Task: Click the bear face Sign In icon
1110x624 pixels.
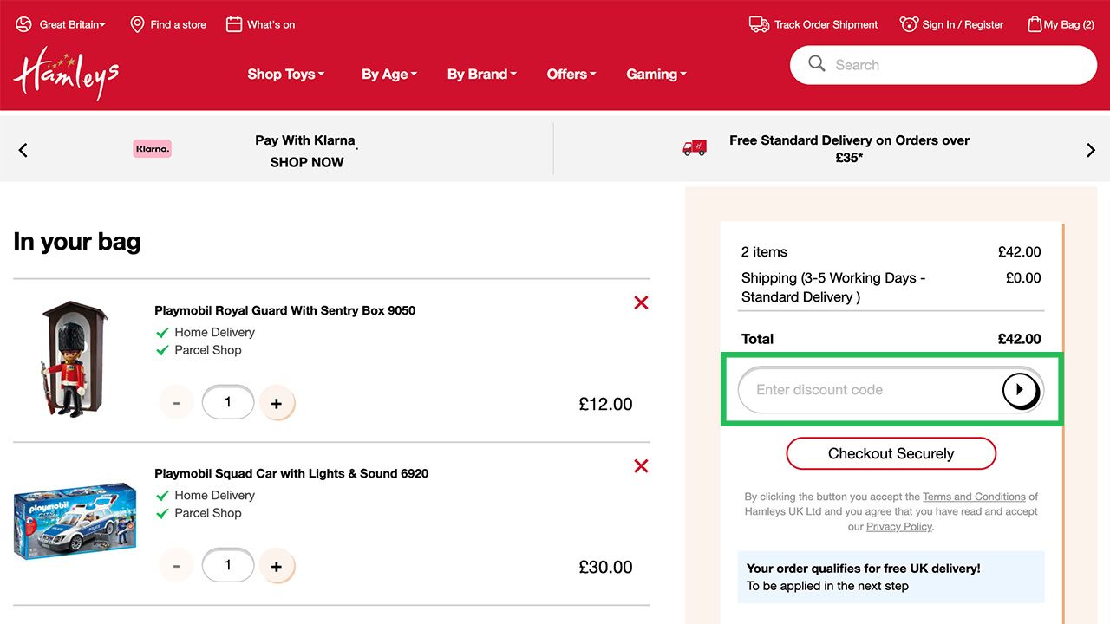Action: pos(909,24)
